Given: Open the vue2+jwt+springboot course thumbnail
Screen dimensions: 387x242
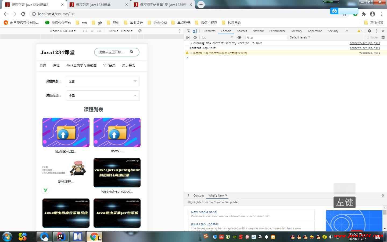Looking at the screenshot, I should (117, 173).
